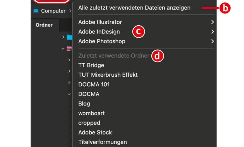Go to the DOCMA 101 recent folder
Screen dimensions: 244x147
coord(94,84)
